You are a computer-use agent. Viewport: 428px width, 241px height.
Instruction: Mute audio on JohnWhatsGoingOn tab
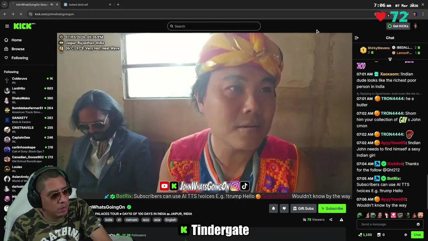coord(51,5)
